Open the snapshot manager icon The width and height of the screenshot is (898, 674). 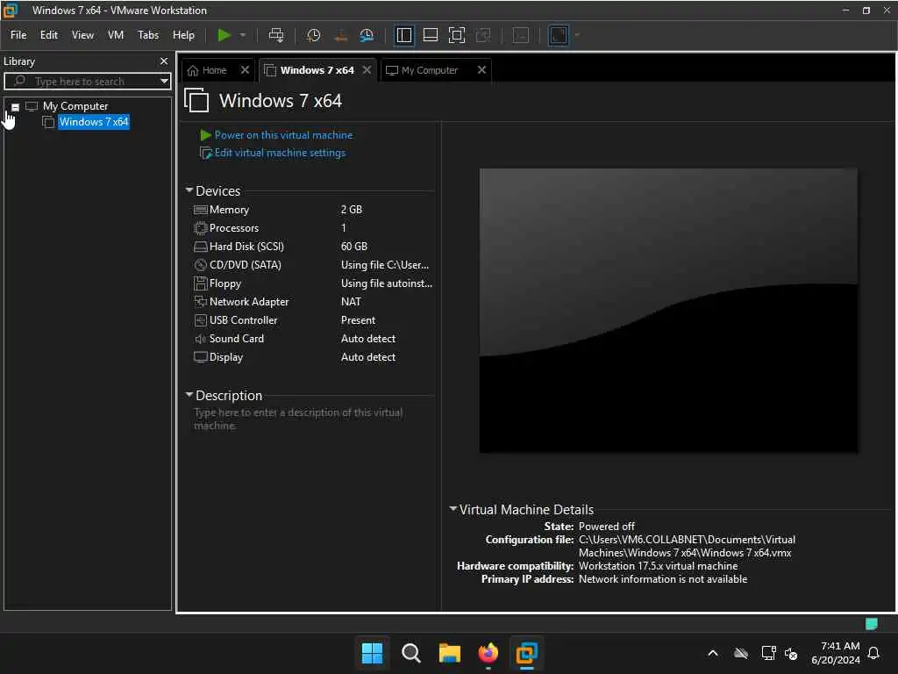pos(367,35)
